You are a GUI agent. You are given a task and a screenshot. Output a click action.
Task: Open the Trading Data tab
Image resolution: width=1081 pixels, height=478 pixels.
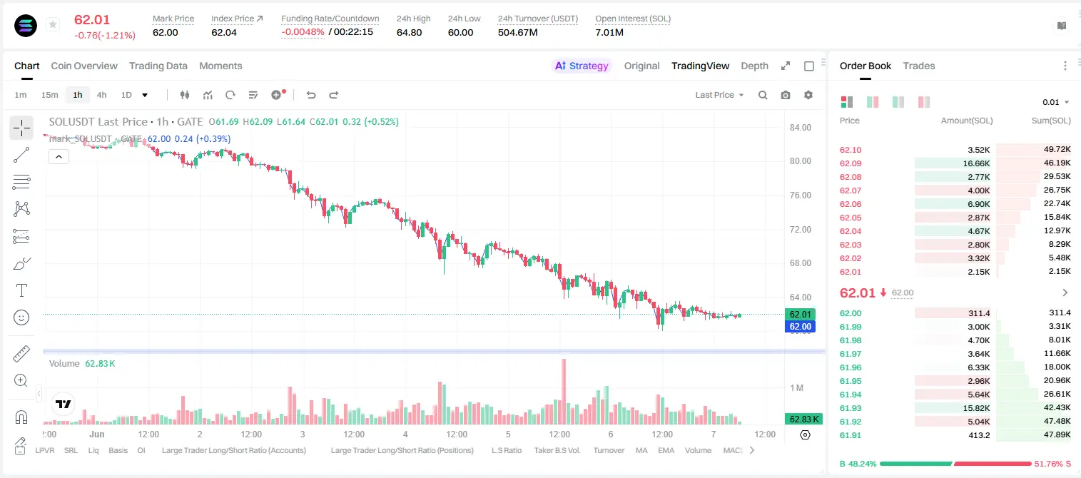point(158,66)
